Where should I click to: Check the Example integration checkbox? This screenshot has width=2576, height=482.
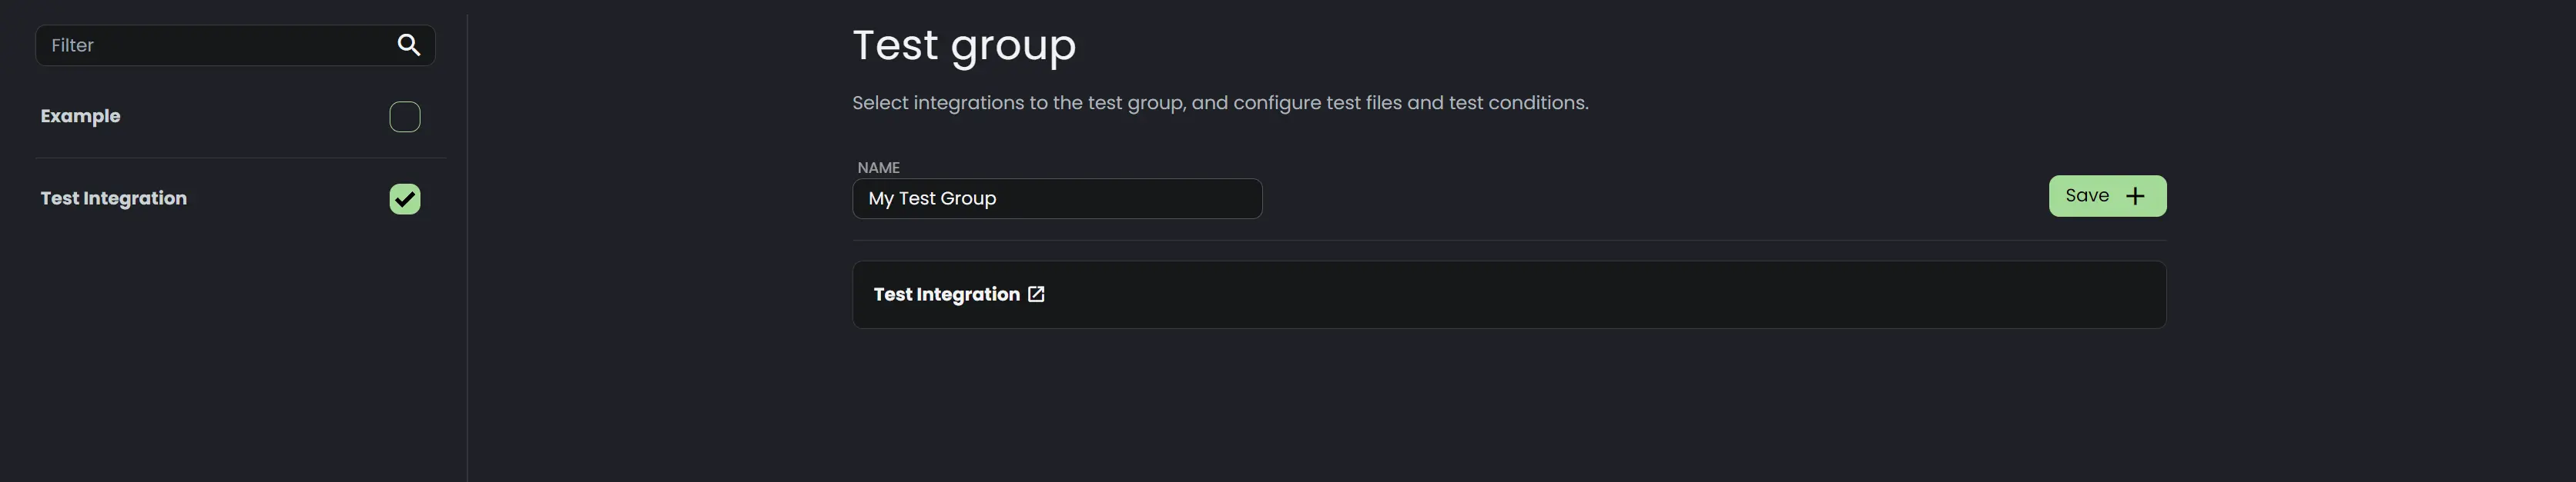405,117
